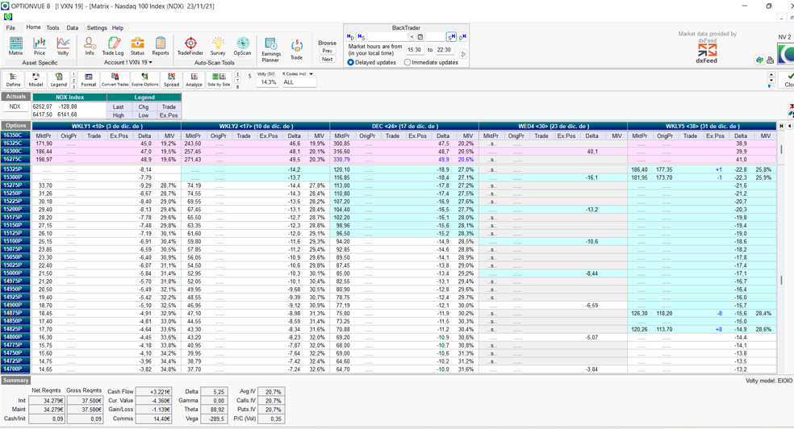
Task: Click the market open time field 15:30
Action: pos(414,49)
